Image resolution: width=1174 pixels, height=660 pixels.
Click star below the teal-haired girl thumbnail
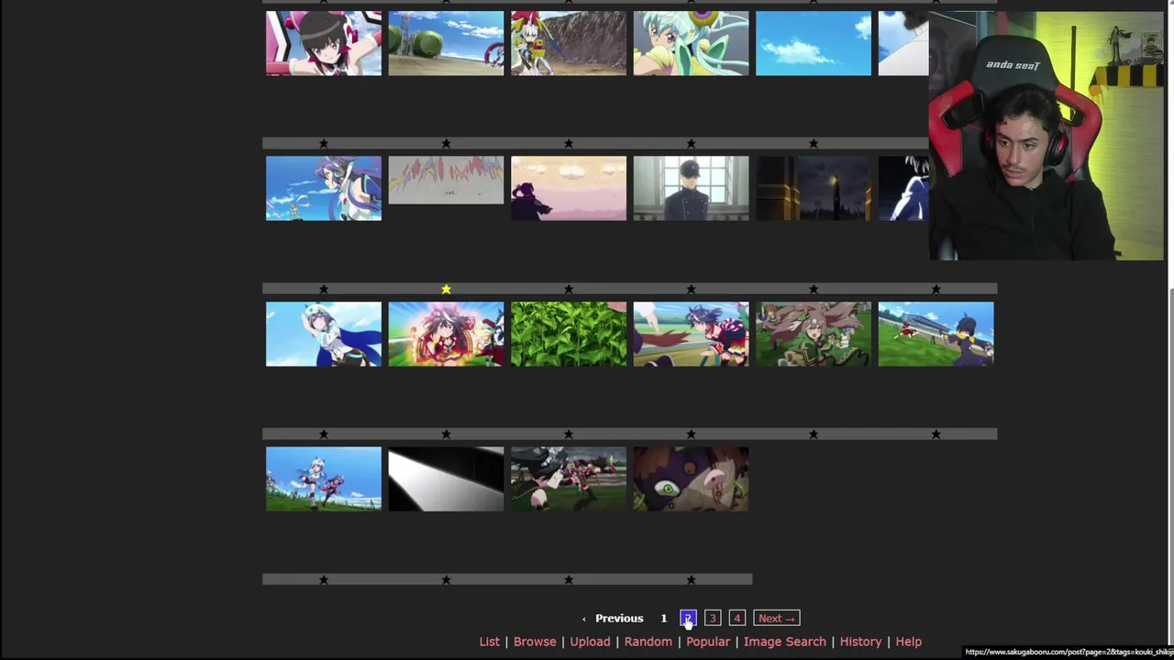coord(691,144)
